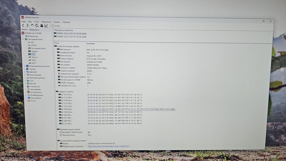Select DIMM1: GeIL CL19-19-19 D4-2666 device
The image size is (286, 161).
coord(70,33)
